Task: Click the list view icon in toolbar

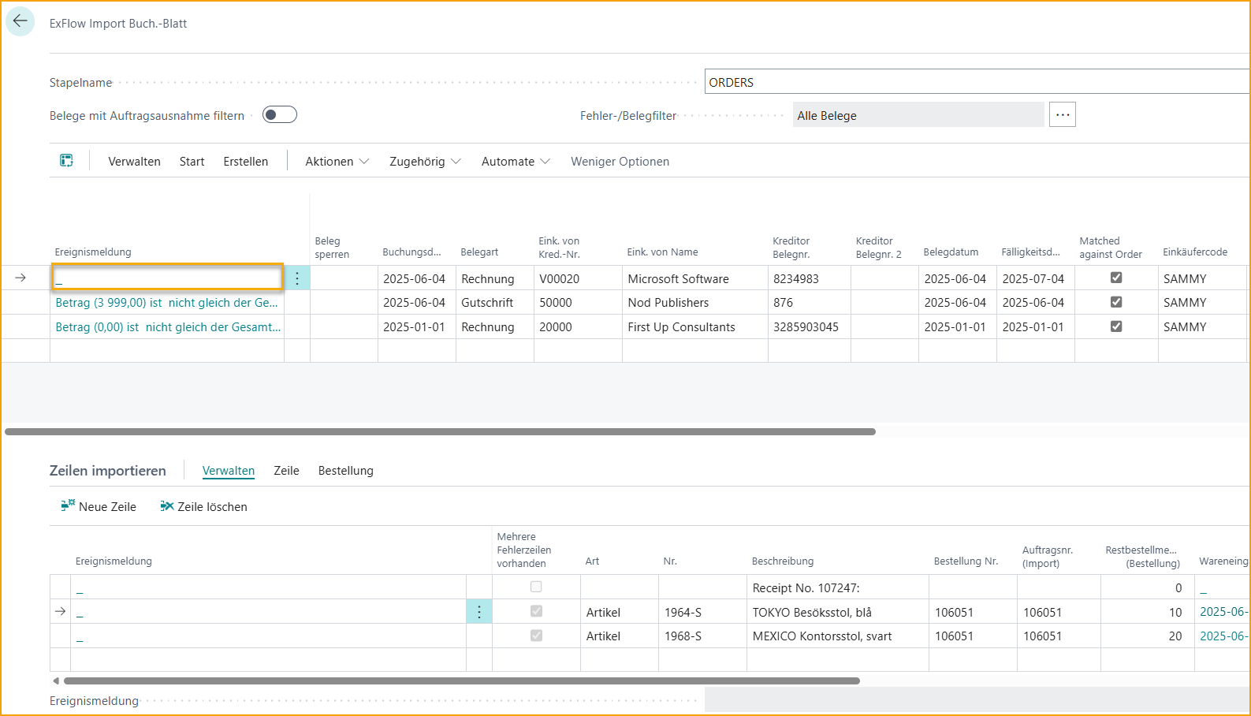Action: [66, 161]
